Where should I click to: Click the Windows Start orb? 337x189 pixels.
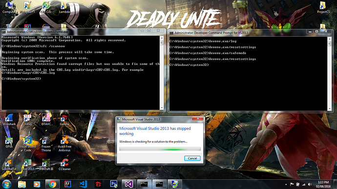pyautogui.click(x=7, y=184)
